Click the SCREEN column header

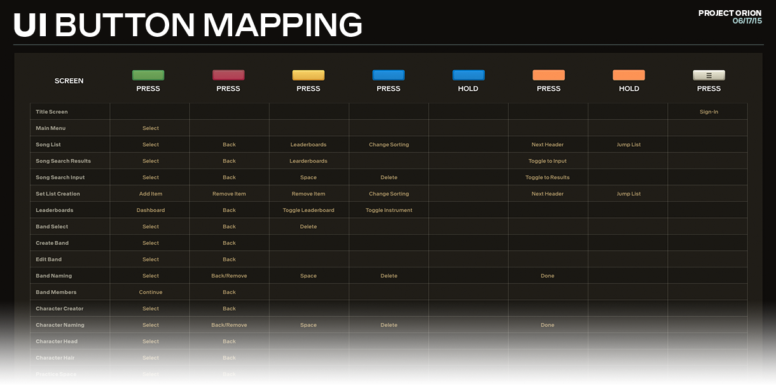pos(69,81)
